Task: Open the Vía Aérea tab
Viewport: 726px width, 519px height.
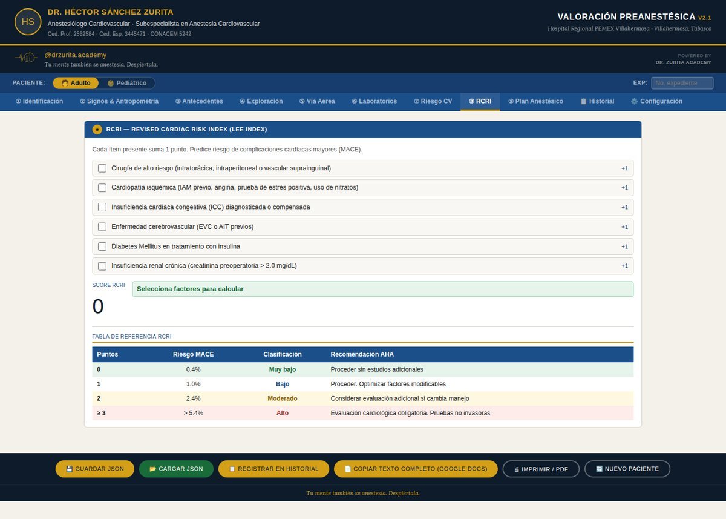Action: tap(317, 101)
